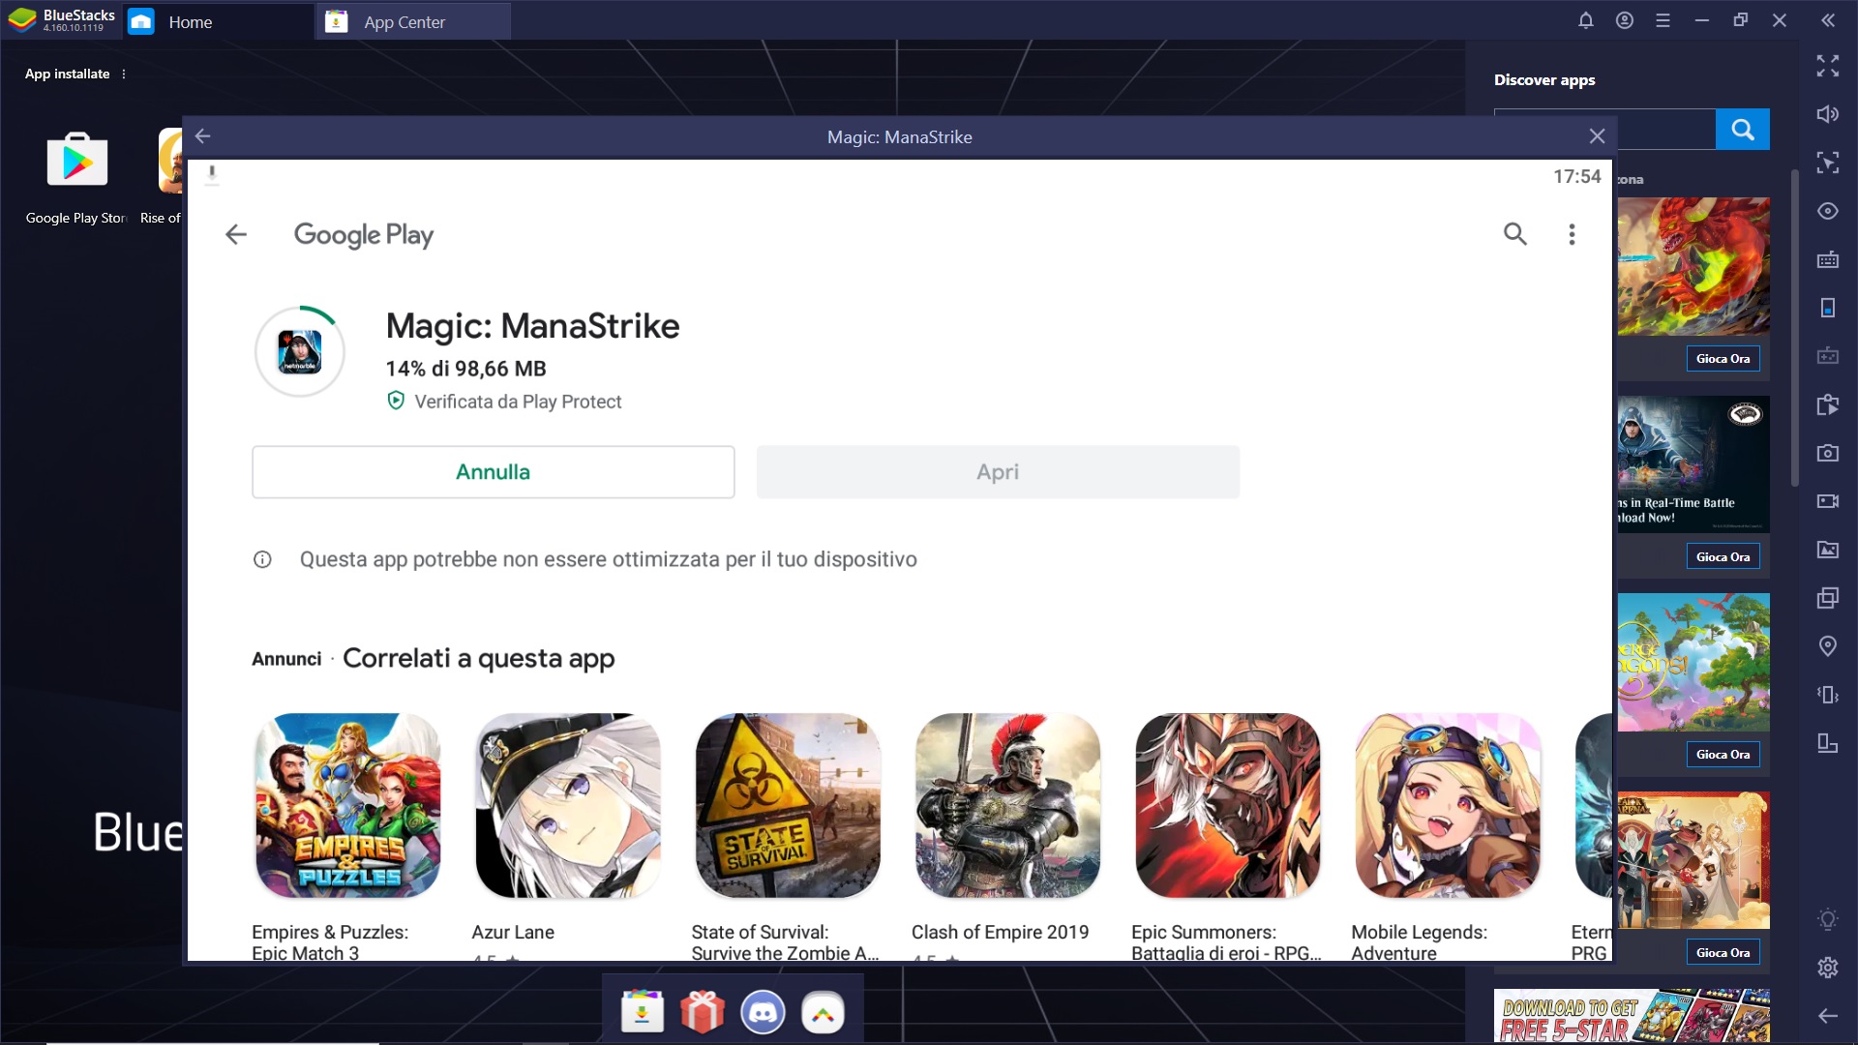This screenshot has width=1858, height=1045.
Task: Switch to the App Center tab
Action: click(413, 21)
